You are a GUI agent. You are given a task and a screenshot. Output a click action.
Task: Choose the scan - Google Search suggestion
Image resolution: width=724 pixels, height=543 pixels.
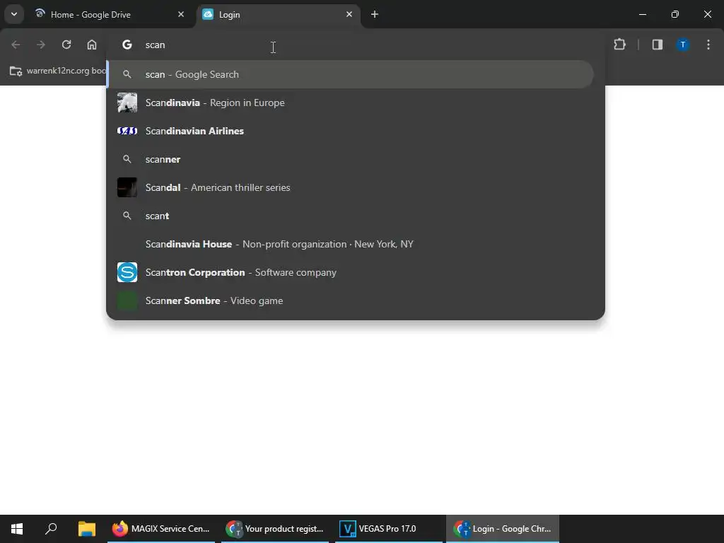pyautogui.click(x=351, y=74)
